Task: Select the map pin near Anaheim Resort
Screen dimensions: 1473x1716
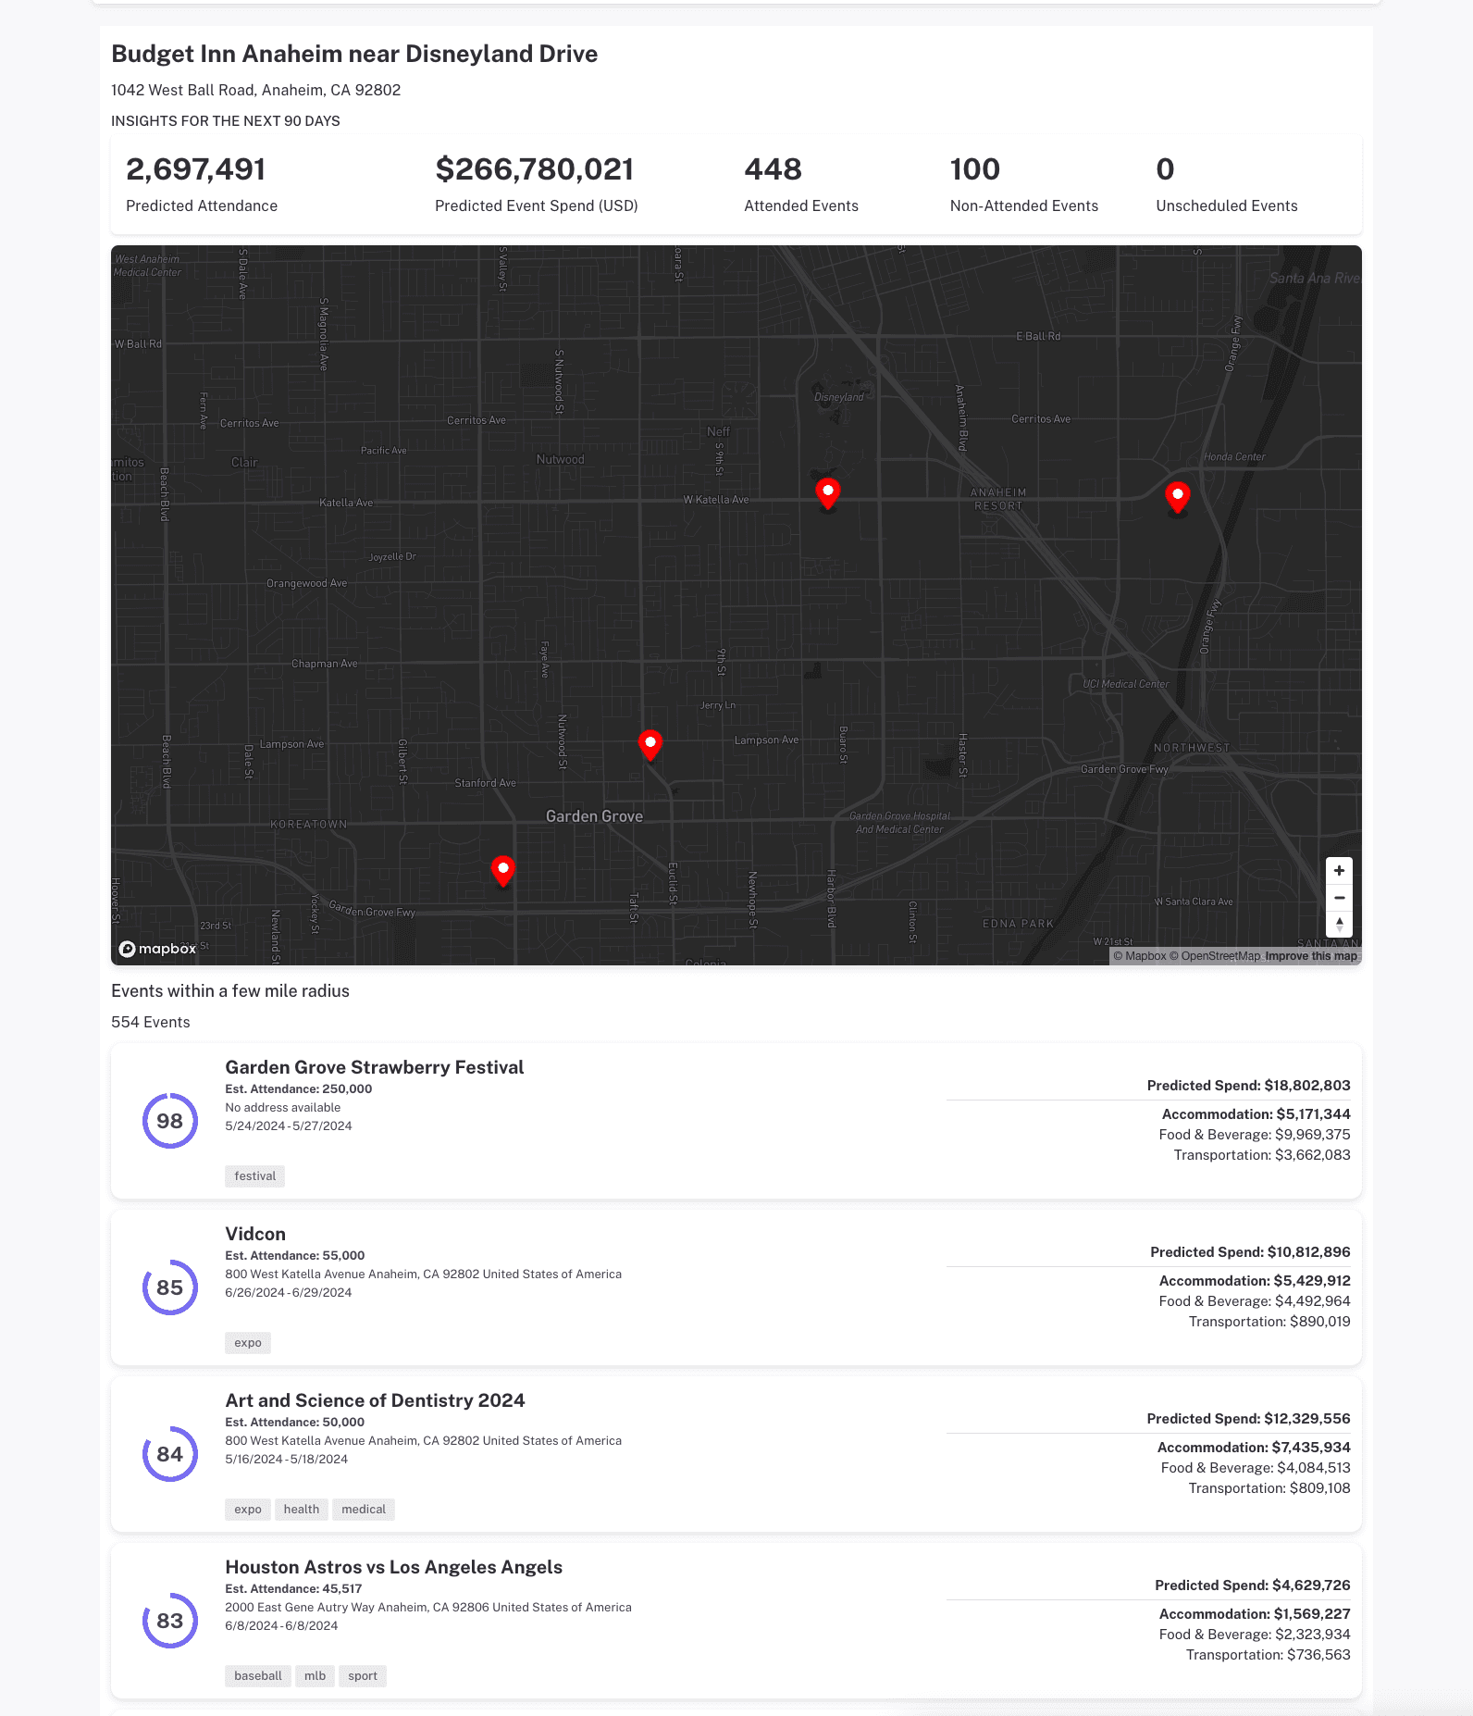Action: (x=828, y=493)
